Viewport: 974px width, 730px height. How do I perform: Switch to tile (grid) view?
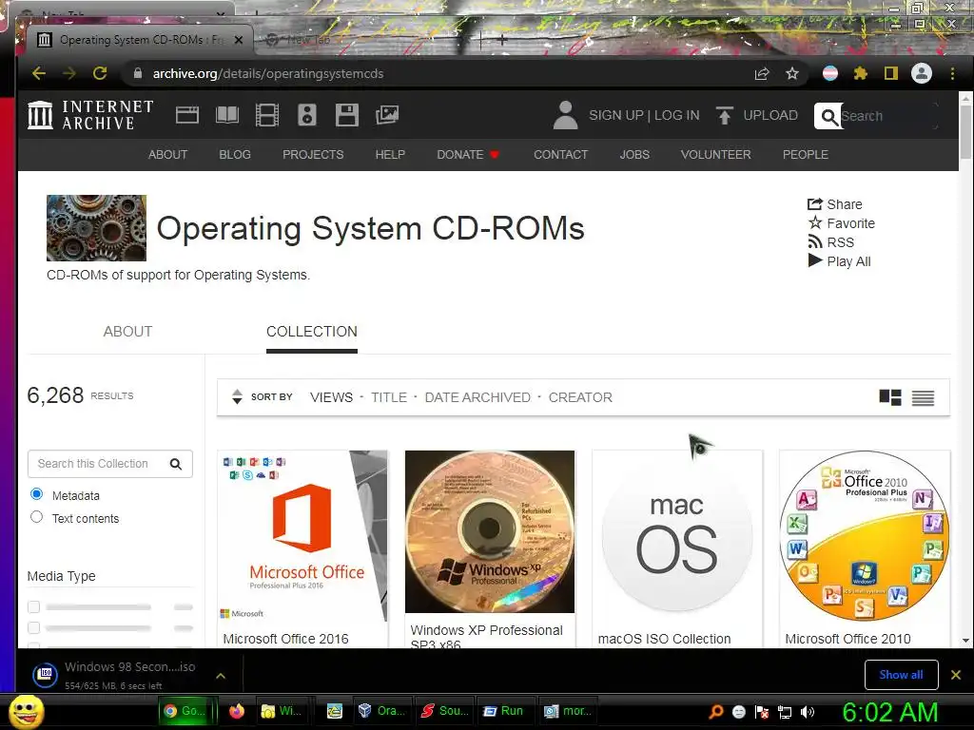(890, 397)
